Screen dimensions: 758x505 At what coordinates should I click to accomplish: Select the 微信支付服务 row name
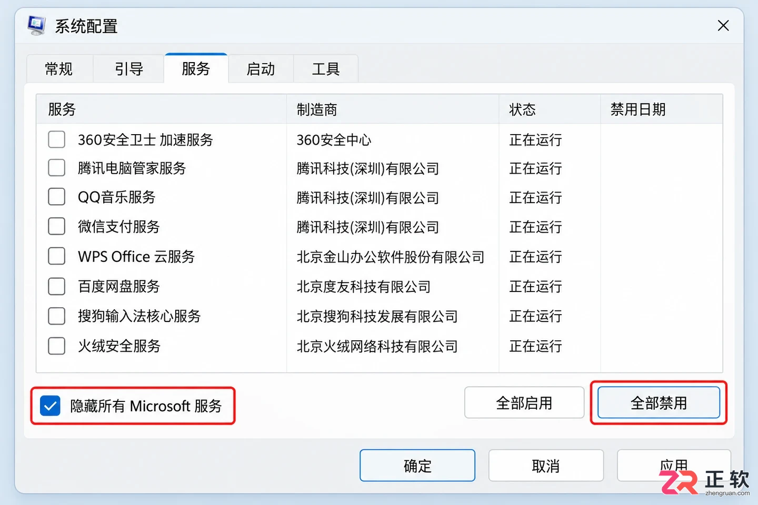pos(119,226)
